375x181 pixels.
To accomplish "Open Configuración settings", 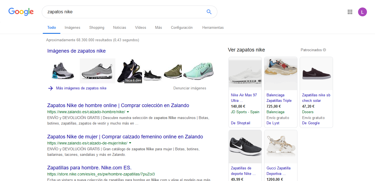I will click(182, 27).
